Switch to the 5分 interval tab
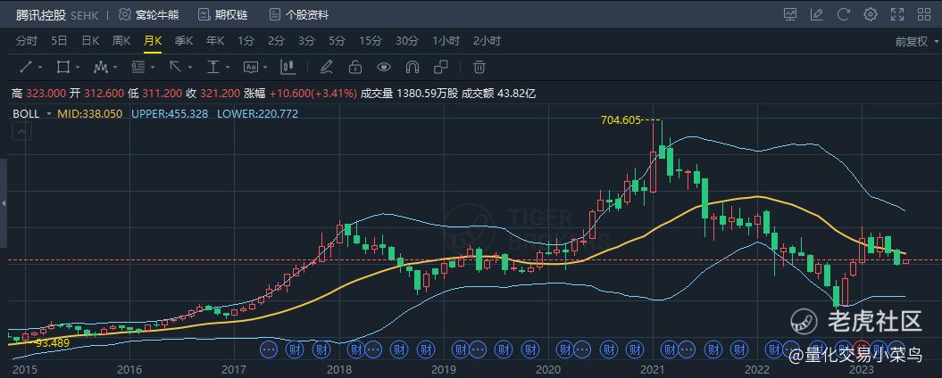This screenshot has width=942, height=378. click(337, 41)
